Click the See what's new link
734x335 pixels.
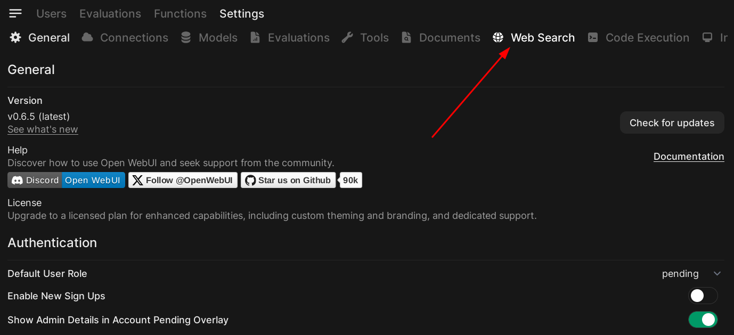coord(43,129)
